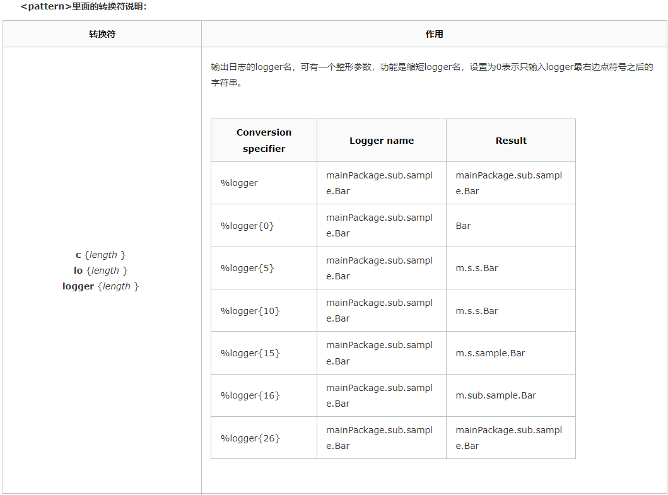Click the "%logger{0}" specifier cell
Screen dimensions: 668x495
click(264, 225)
